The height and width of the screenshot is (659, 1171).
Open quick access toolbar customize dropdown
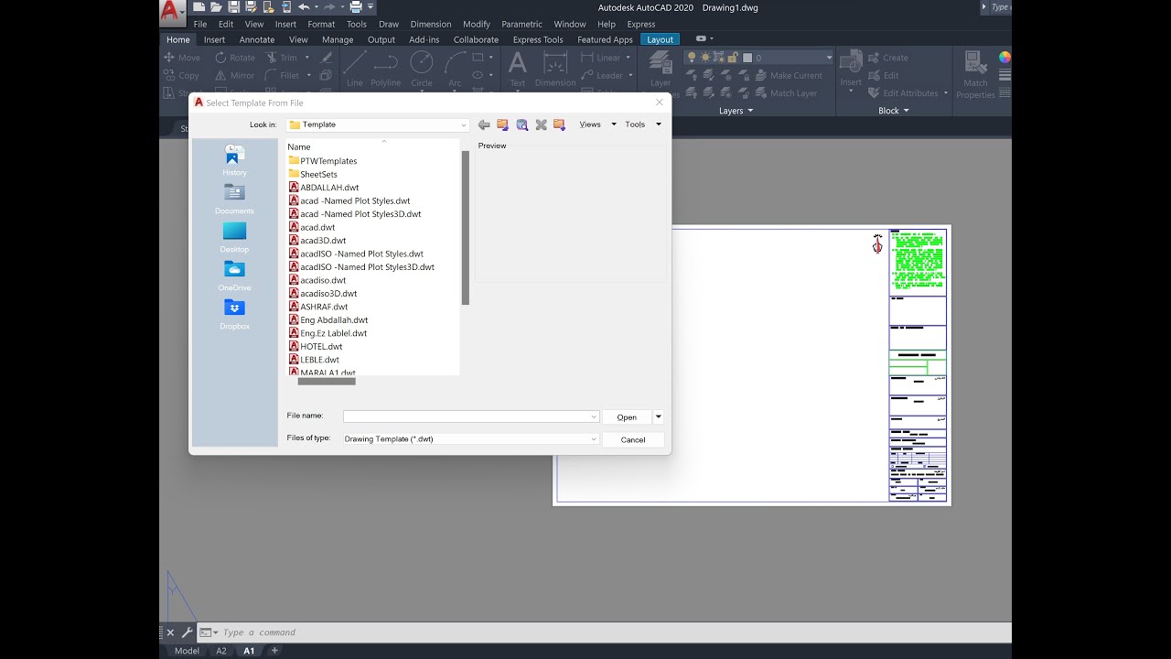tap(371, 7)
